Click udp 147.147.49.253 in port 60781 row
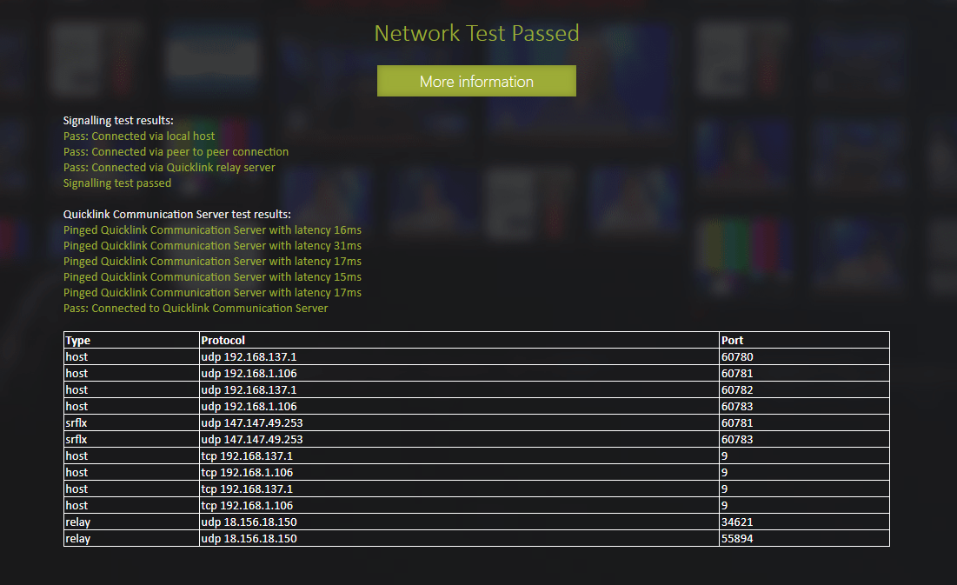Screen dimensions: 957x585 click(x=459, y=422)
